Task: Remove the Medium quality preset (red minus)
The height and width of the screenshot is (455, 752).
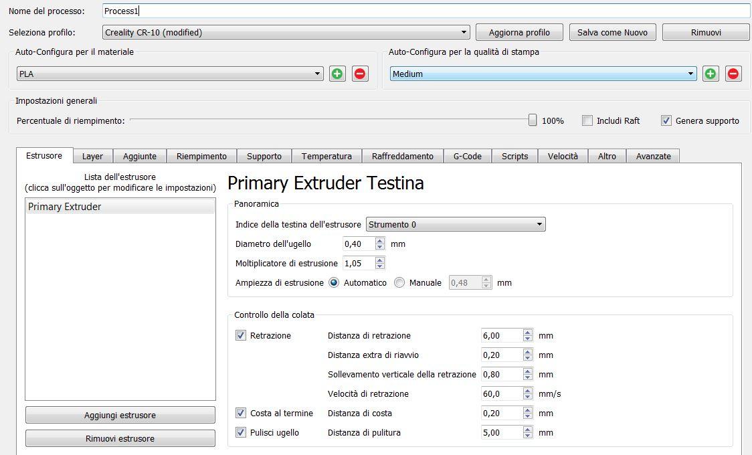Action: coord(733,74)
